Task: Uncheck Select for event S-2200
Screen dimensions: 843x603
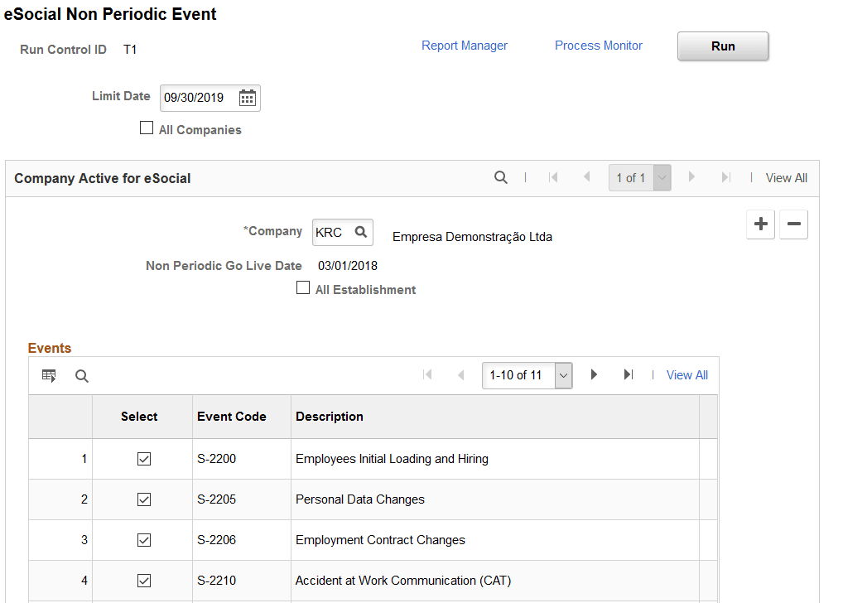Action: [x=144, y=459]
